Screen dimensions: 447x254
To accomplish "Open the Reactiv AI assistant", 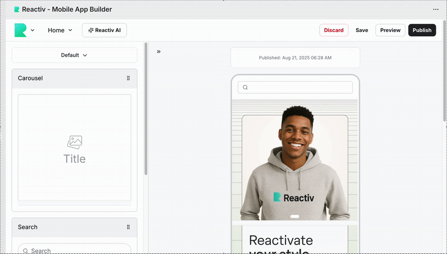I will 104,30.
